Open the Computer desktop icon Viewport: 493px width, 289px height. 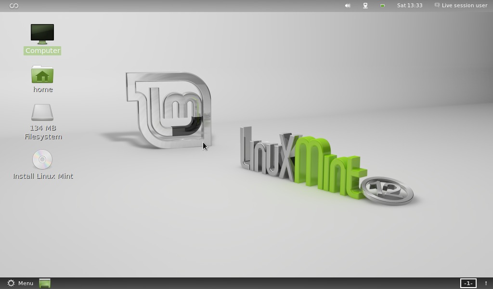(42, 34)
